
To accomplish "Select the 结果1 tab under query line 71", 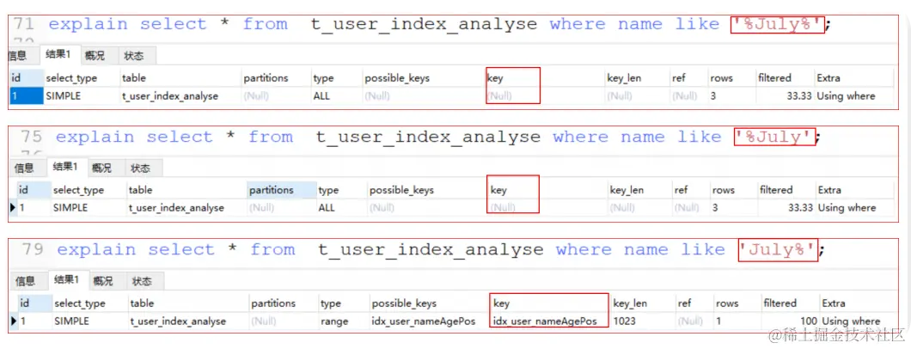I will point(58,55).
